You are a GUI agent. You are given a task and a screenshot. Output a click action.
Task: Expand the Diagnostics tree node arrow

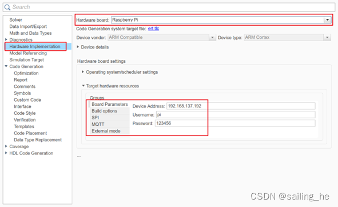pos(6,39)
